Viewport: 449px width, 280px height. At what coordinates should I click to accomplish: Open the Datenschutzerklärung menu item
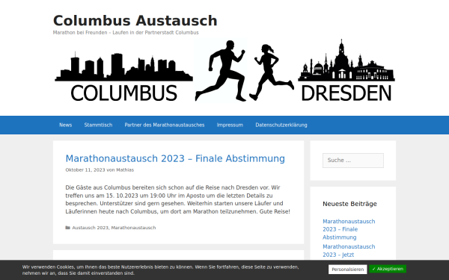tap(281, 125)
